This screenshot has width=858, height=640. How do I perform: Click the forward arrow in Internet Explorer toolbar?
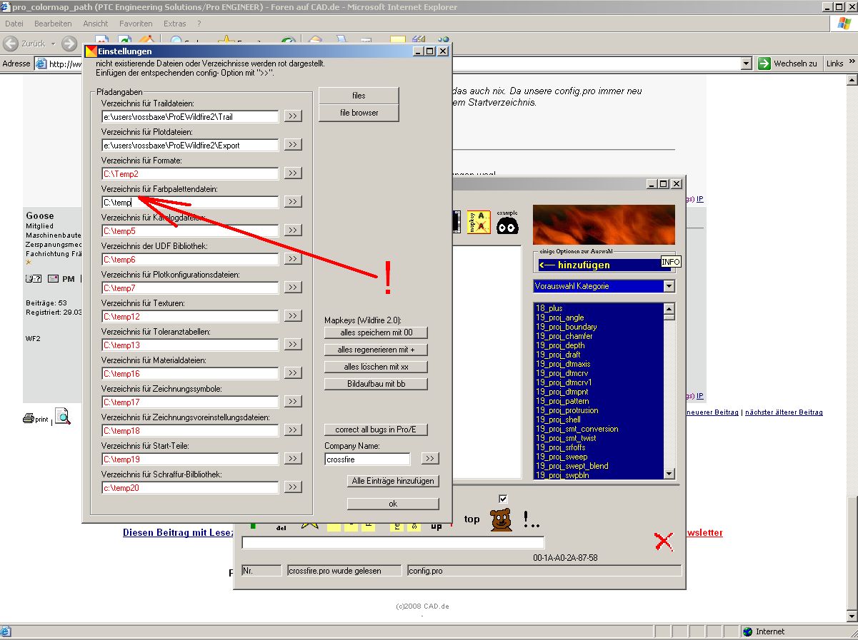(69, 44)
